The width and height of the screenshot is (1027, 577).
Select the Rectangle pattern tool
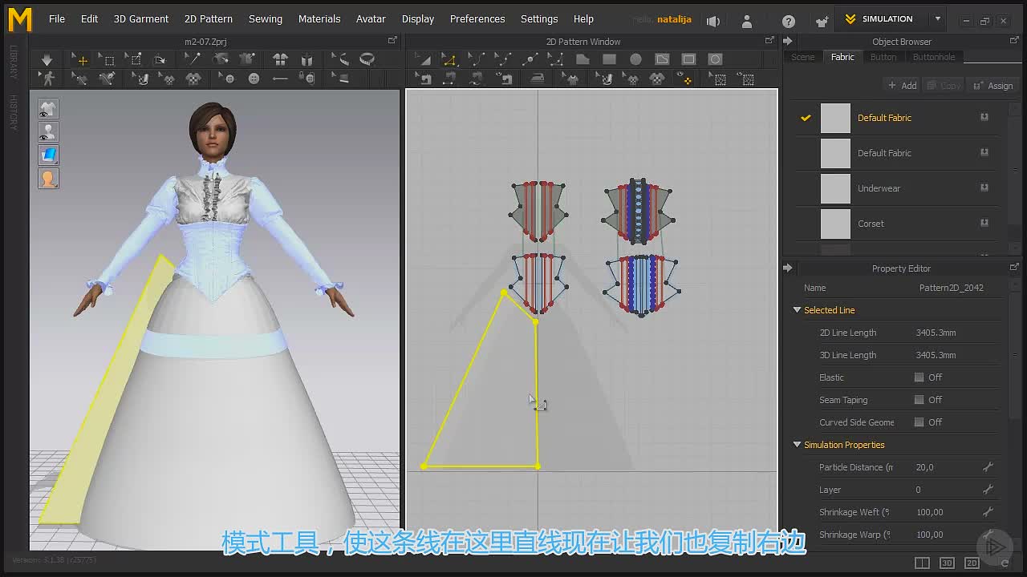609,59
